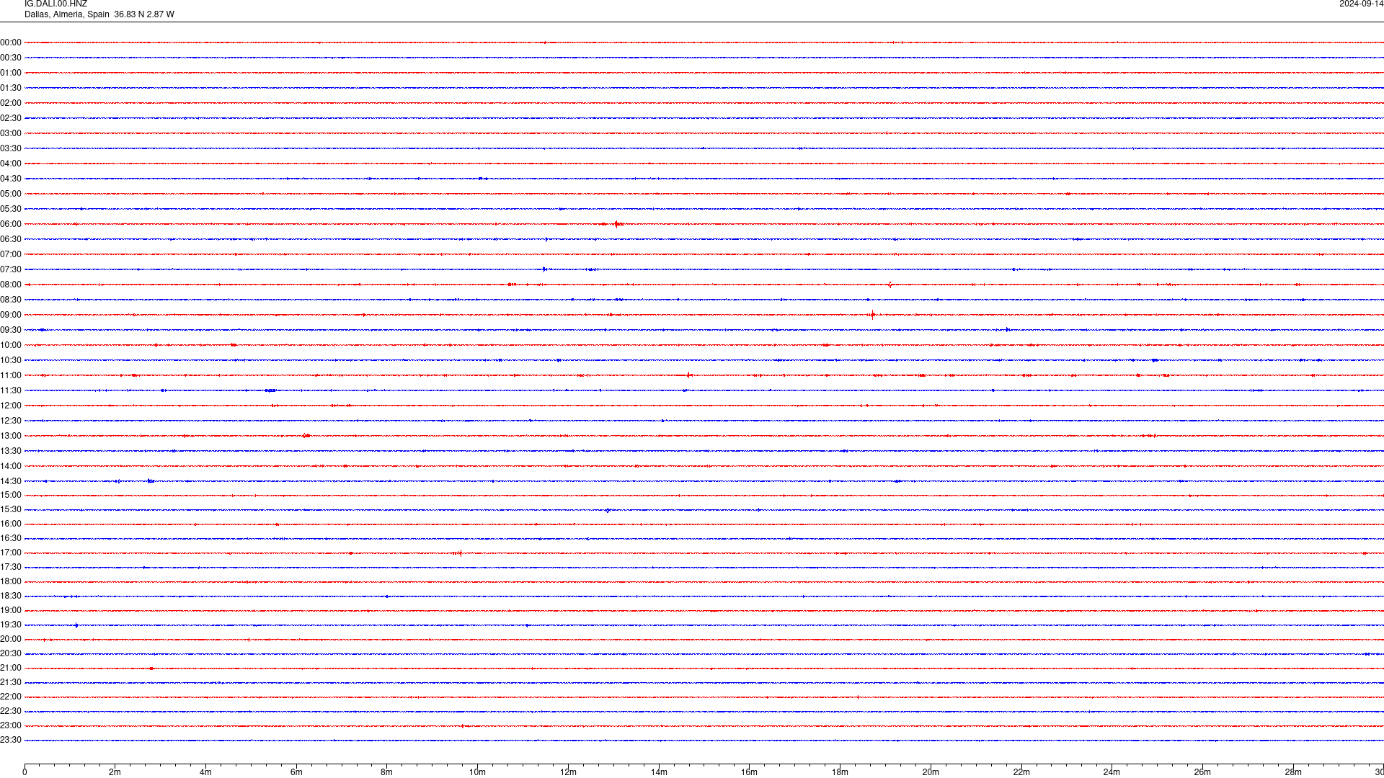Click the seismic spike on the 09:00 trace
This screenshot has height=778, width=1384.
click(872, 315)
